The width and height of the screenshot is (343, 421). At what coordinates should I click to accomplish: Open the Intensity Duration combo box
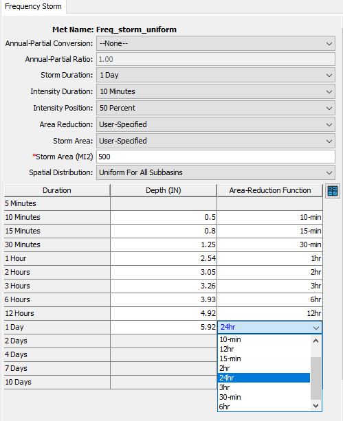216,91
